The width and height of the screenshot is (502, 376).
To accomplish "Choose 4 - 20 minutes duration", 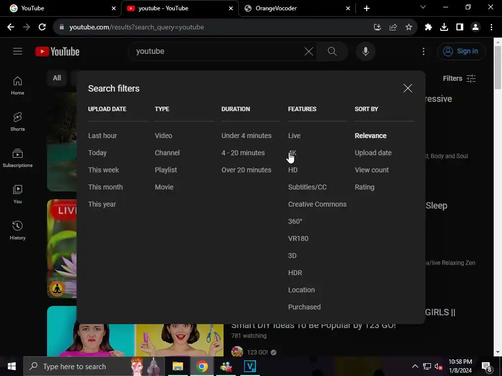I will (243, 153).
